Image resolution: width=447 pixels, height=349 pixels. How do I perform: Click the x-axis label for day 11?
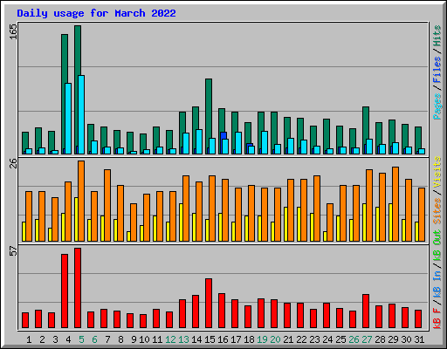157,339
